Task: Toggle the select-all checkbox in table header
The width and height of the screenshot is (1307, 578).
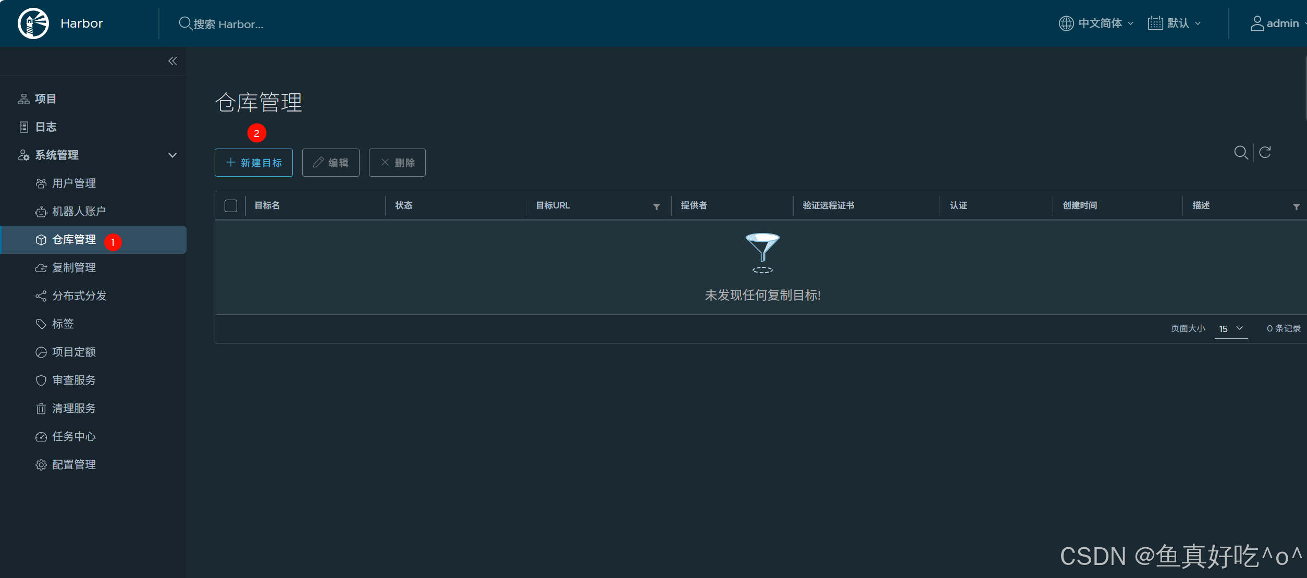Action: 231,206
